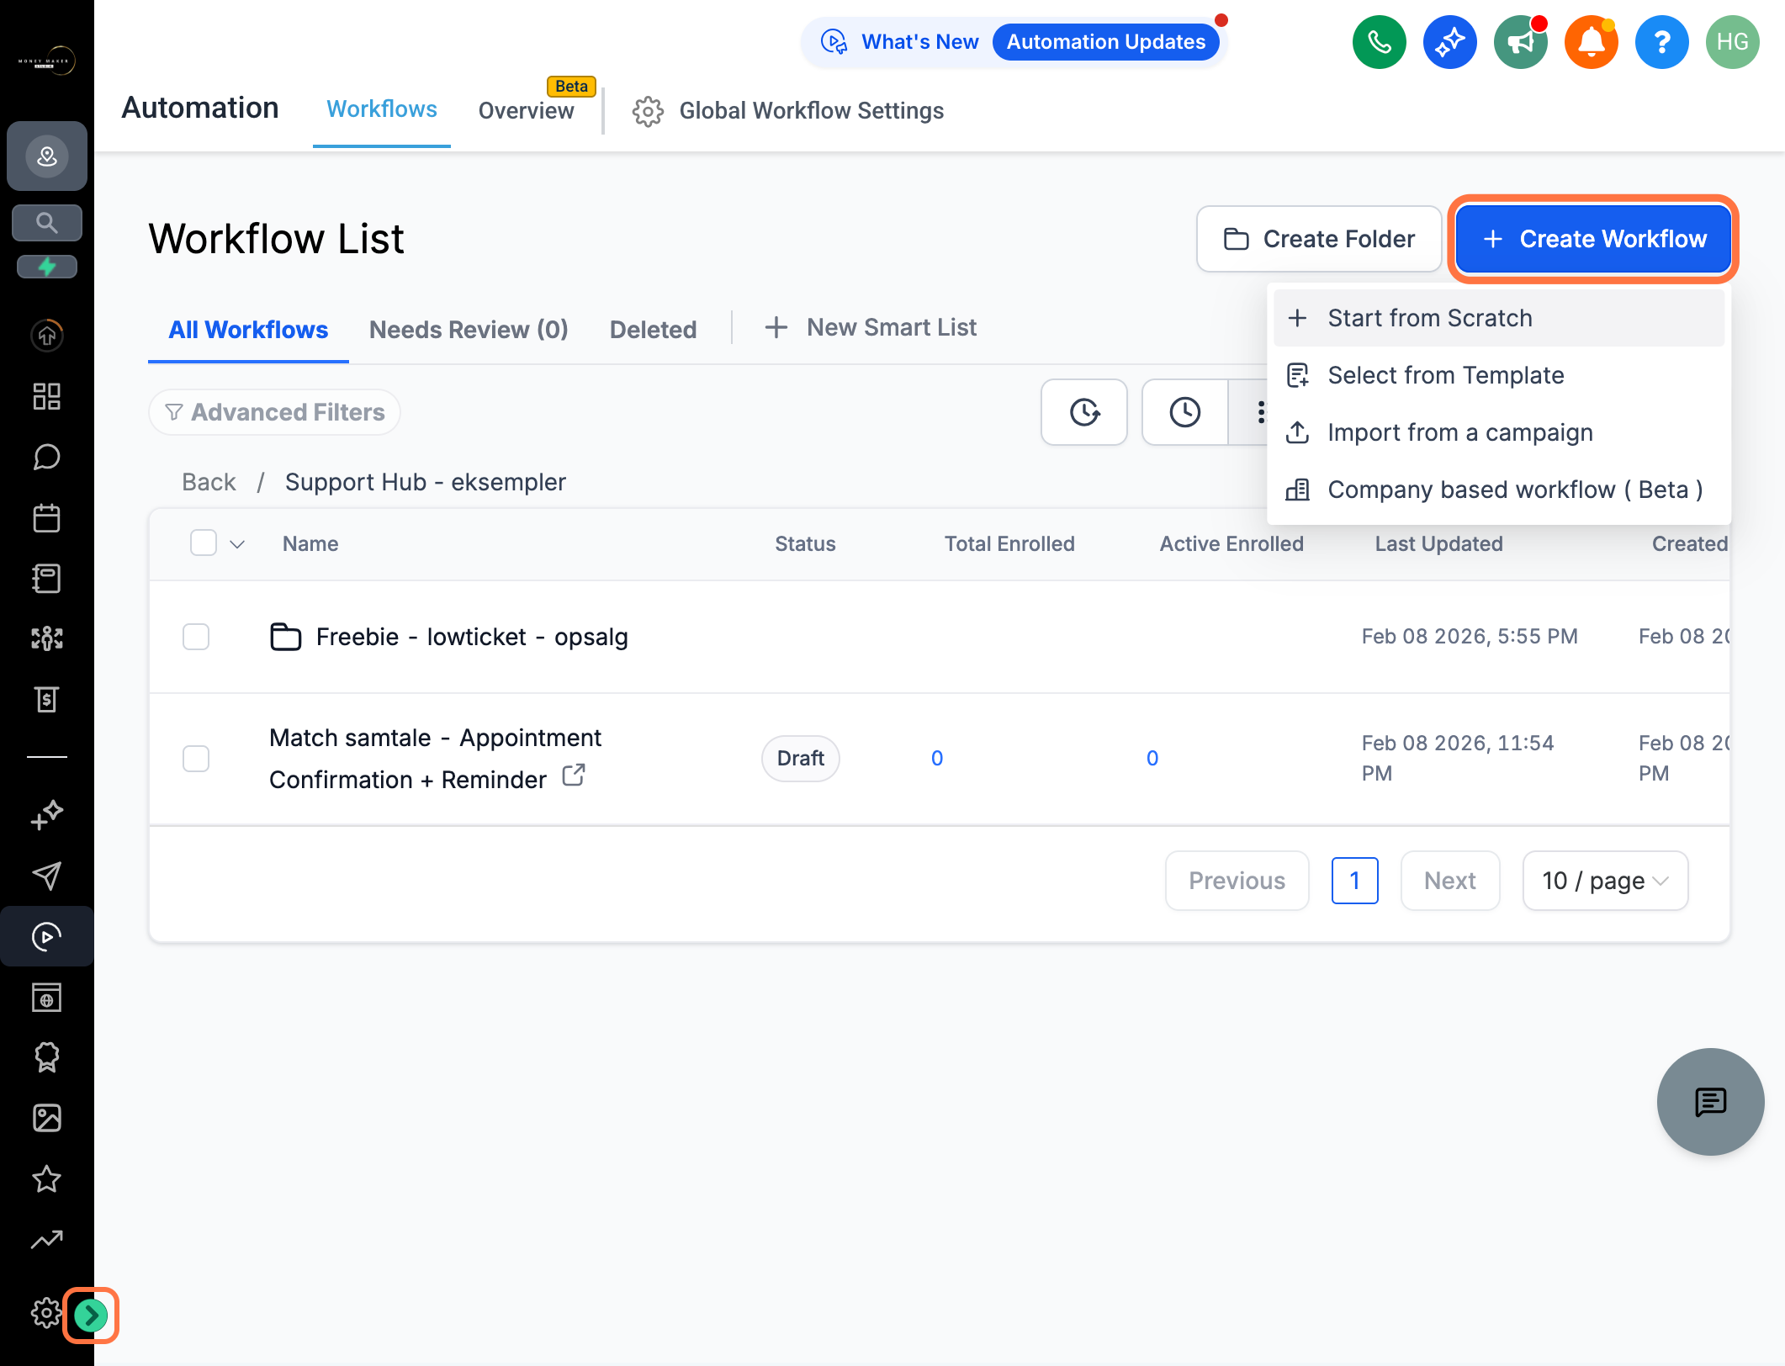Viewport: 1785px width, 1366px height.
Task: Open the megaphone announcements icon
Action: pyautogui.click(x=1521, y=42)
